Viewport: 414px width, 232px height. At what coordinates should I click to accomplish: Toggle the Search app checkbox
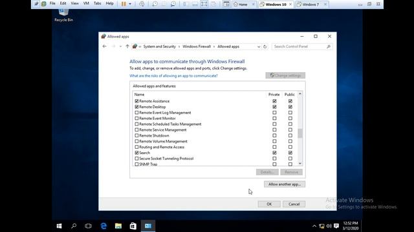click(x=136, y=153)
